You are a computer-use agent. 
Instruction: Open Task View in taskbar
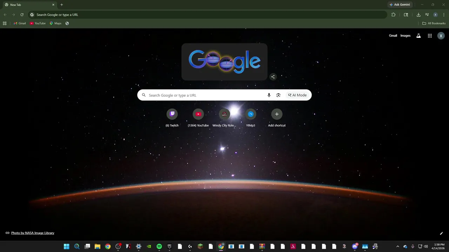point(87,246)
